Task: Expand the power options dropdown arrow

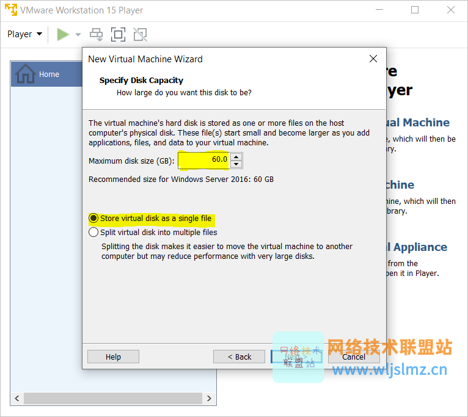Action: 78,35
